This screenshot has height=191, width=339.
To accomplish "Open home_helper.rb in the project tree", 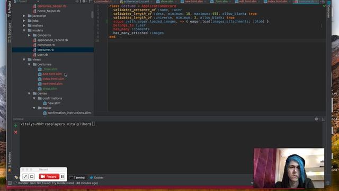I will point(49,11).
